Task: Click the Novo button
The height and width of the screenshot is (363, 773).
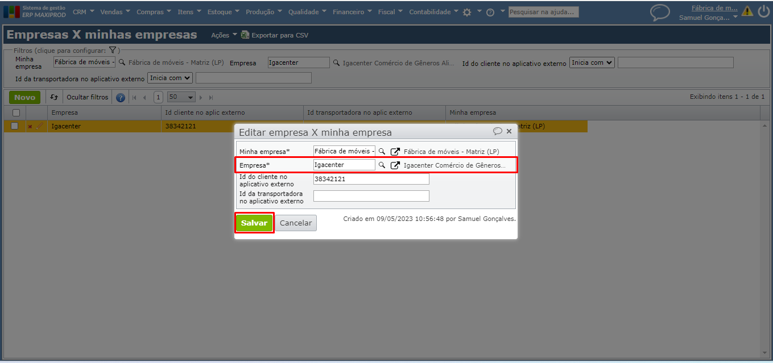Action: (x=24, y=97)
